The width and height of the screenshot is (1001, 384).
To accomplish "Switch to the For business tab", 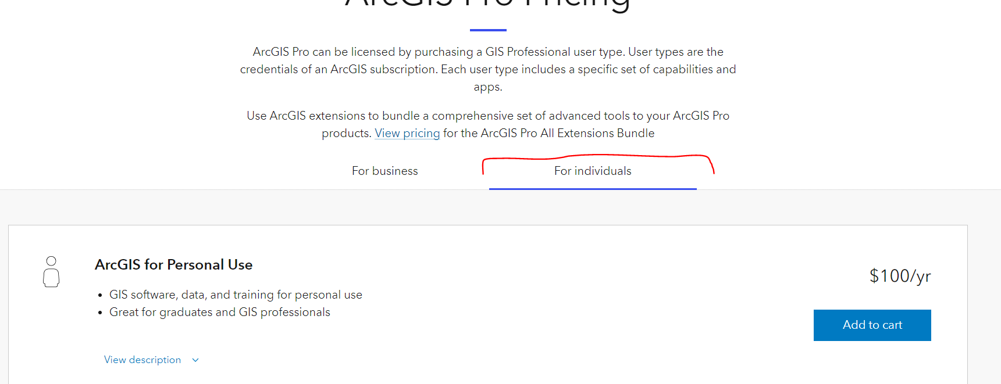I will click(384, 171).
